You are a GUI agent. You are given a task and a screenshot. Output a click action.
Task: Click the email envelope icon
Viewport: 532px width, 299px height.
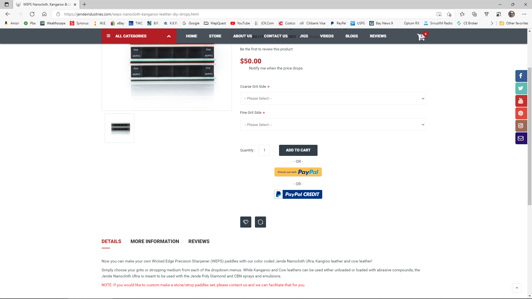tap(521, 138)
